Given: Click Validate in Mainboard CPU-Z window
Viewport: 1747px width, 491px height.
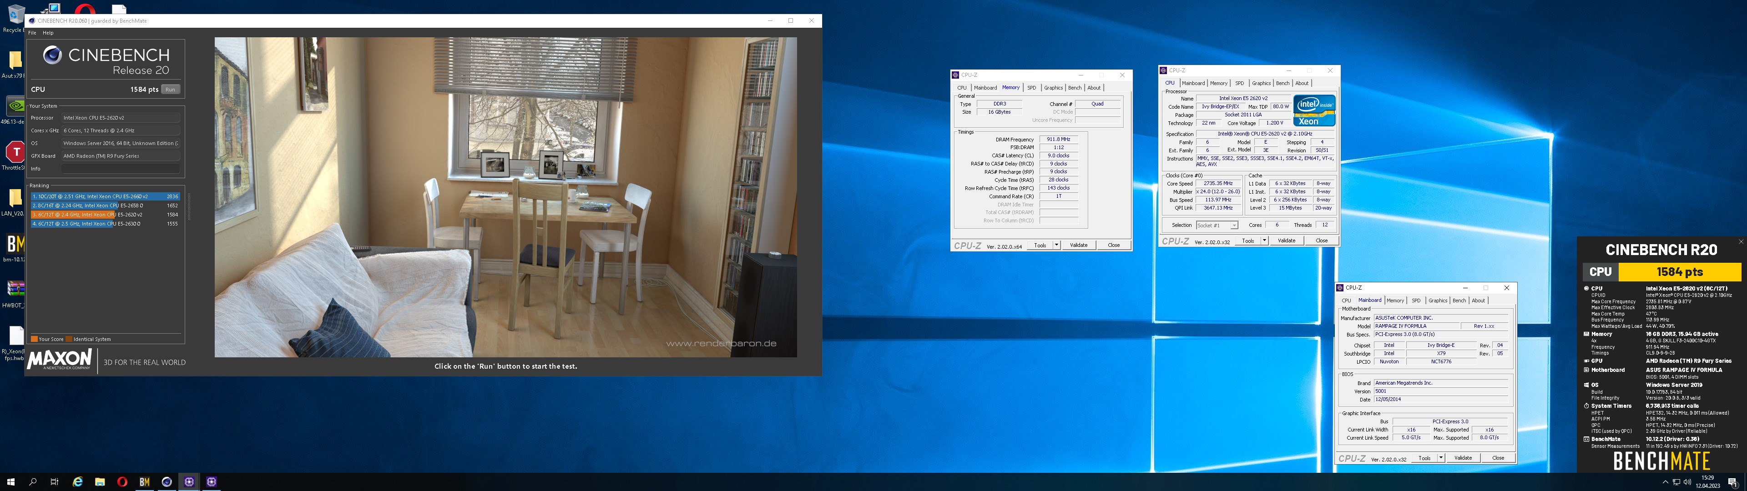Looking at the screenshot, I should (x=1463, y=458).
